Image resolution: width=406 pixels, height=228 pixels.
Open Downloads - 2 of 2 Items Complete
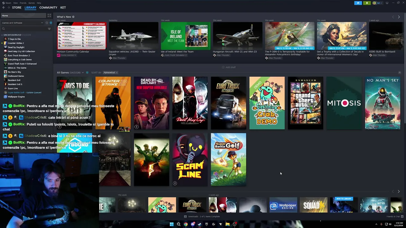click(202, 217)
